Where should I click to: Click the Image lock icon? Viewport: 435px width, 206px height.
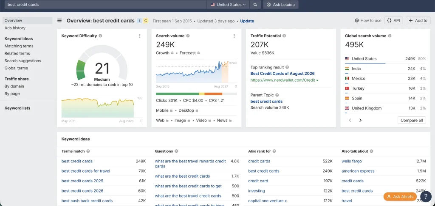tap(189, 121)
